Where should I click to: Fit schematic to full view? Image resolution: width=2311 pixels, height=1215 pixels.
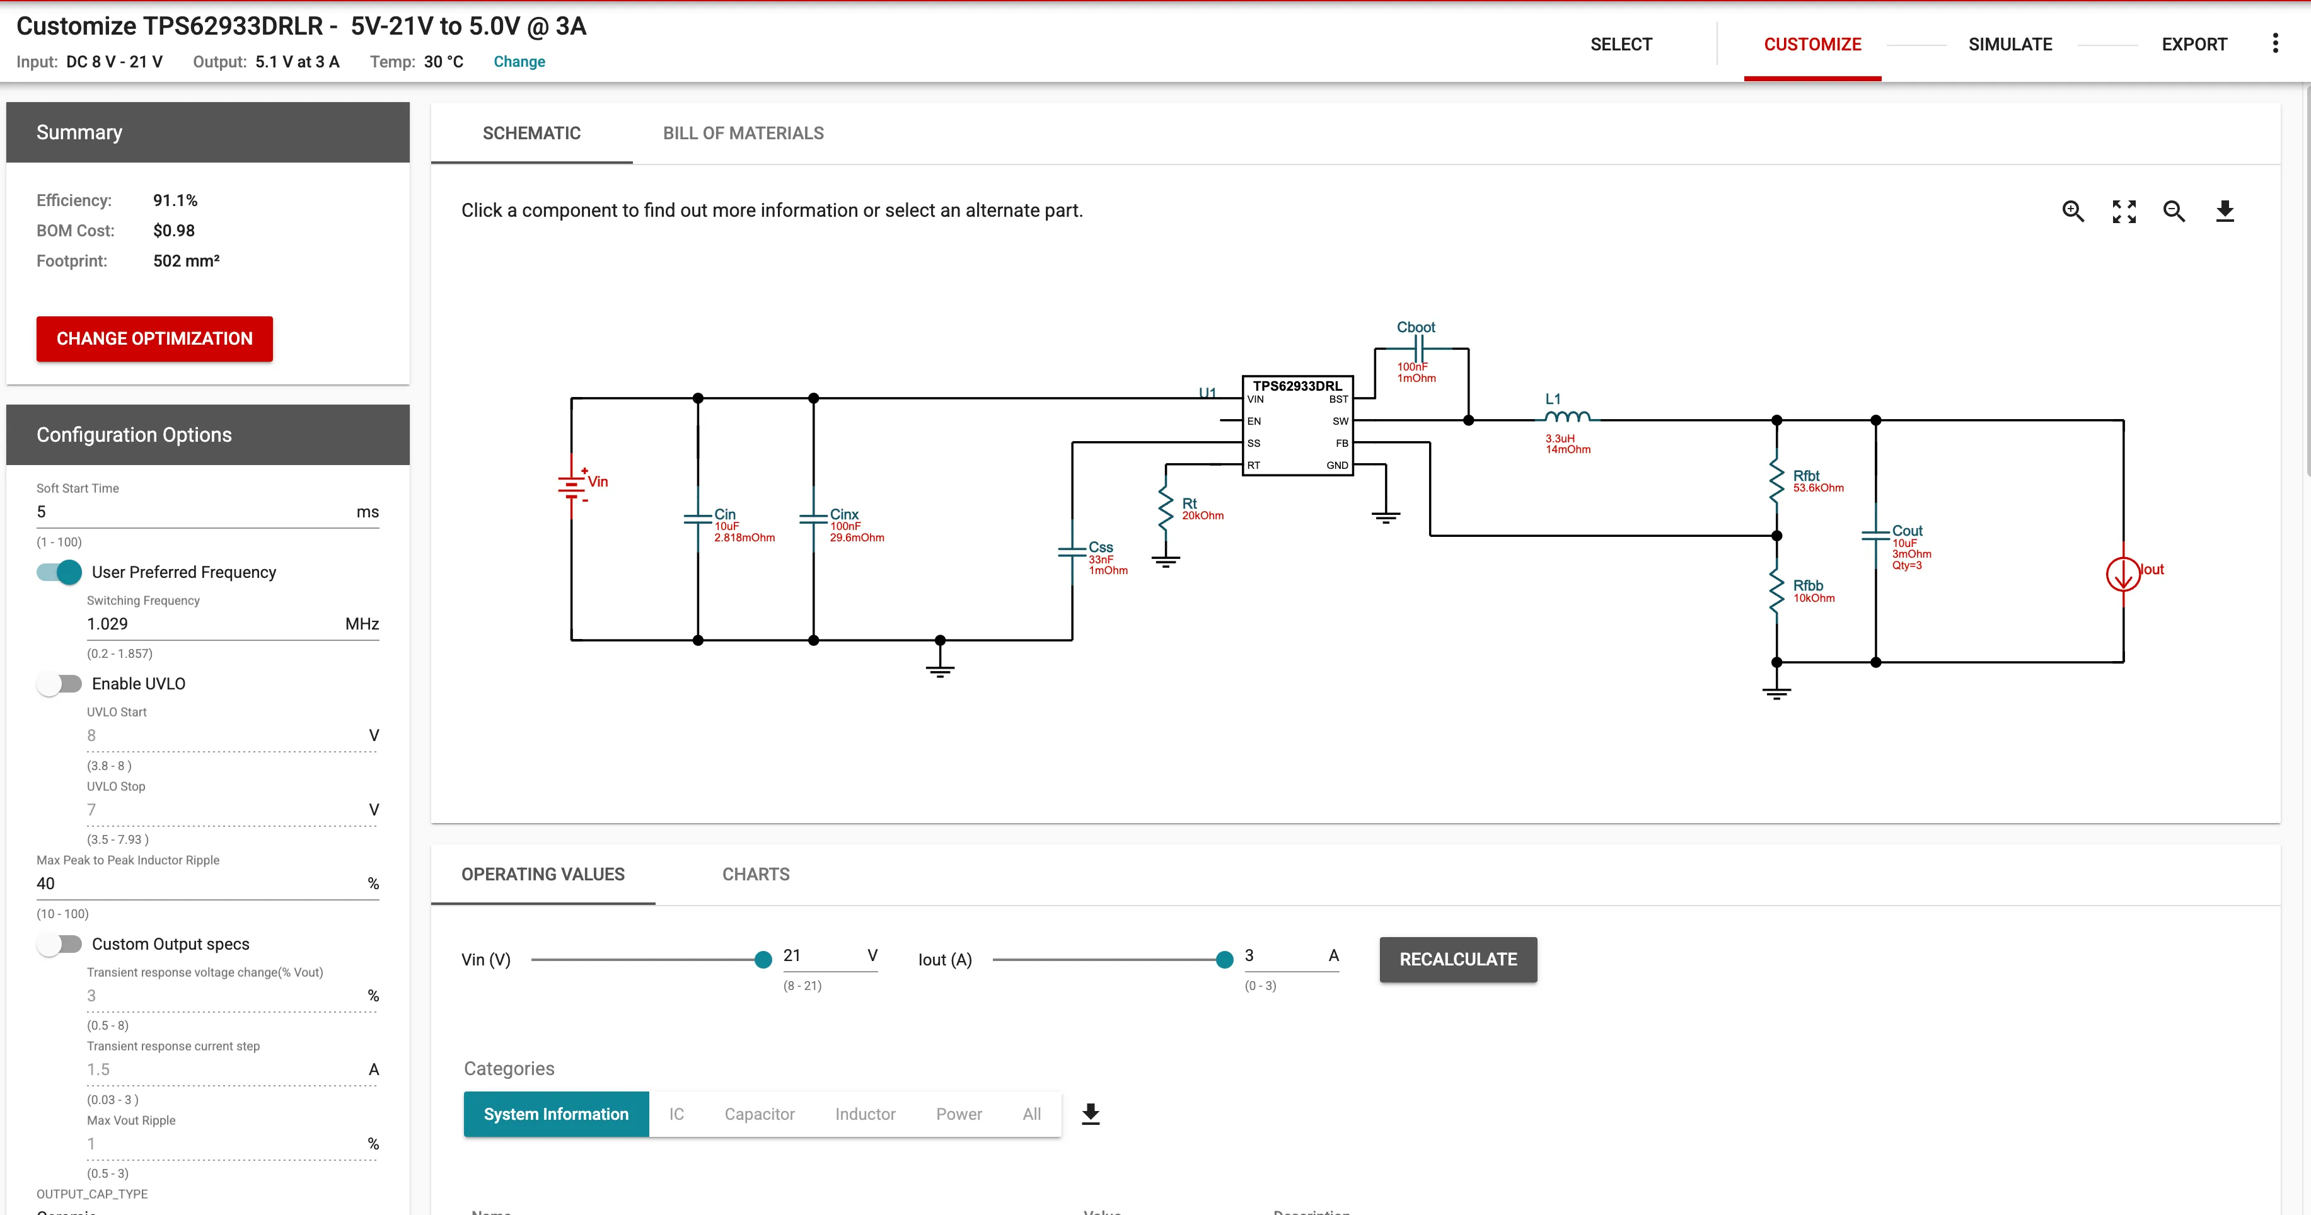pos(2124,210)
